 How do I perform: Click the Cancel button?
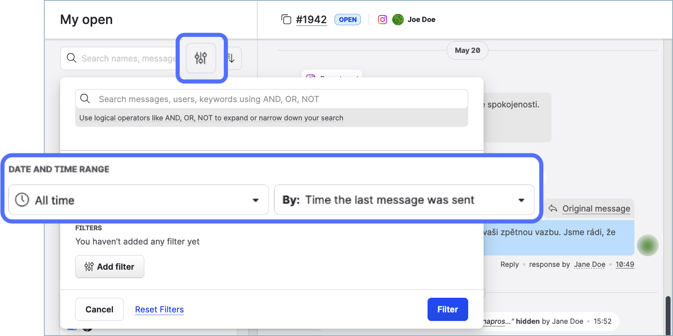(99, 310)
